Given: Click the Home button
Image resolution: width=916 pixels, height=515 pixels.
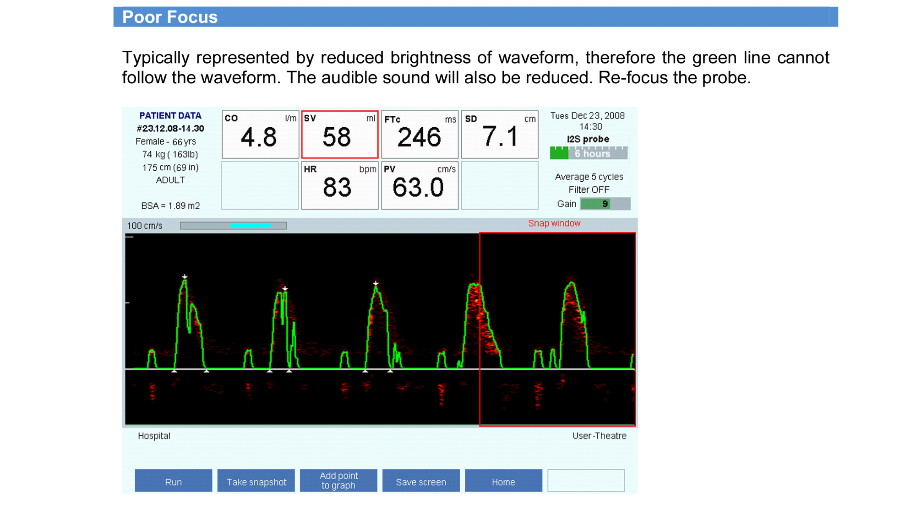Looking at the screenshot, I should pos(503,481).
